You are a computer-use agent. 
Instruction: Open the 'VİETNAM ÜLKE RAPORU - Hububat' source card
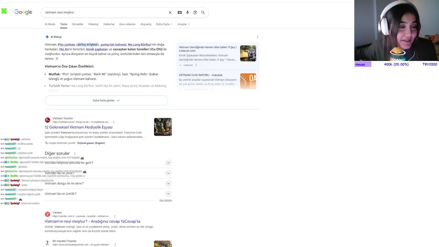click(x=201, y=75)
